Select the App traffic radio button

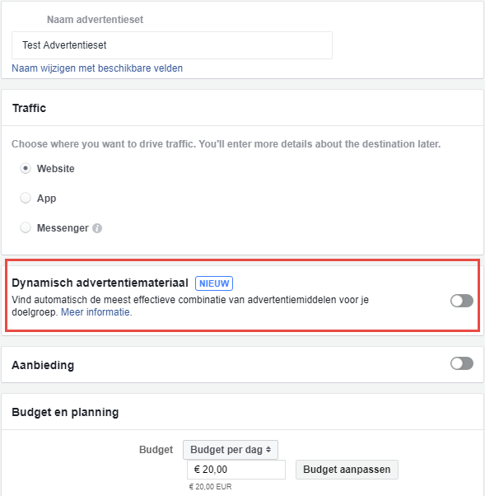tap(26, 198)
